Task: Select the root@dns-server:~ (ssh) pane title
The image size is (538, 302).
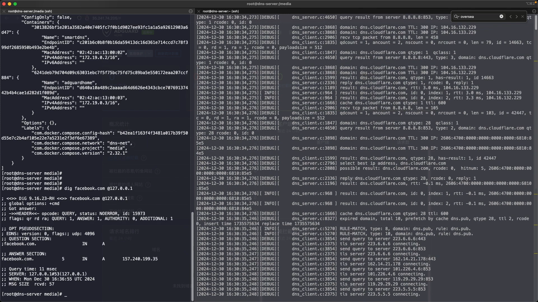Action: [221, 11]
